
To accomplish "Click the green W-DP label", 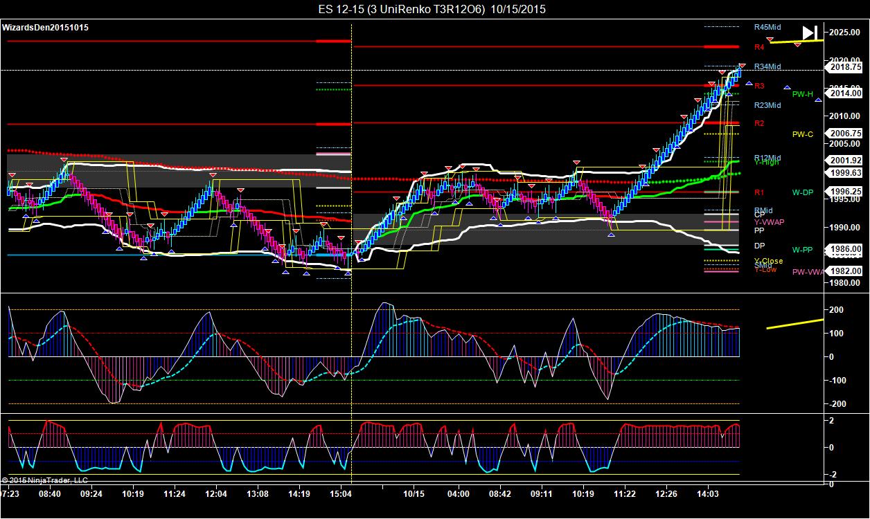I will pos(803,192).
